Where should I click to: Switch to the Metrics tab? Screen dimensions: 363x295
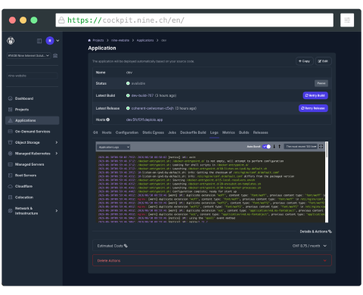pos(228,132)
